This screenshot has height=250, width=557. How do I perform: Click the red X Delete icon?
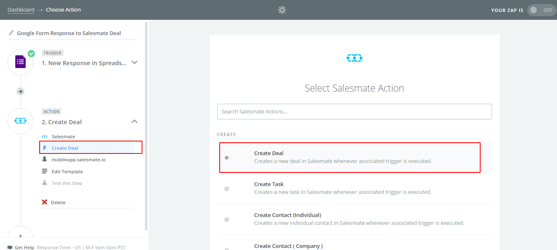45,202
